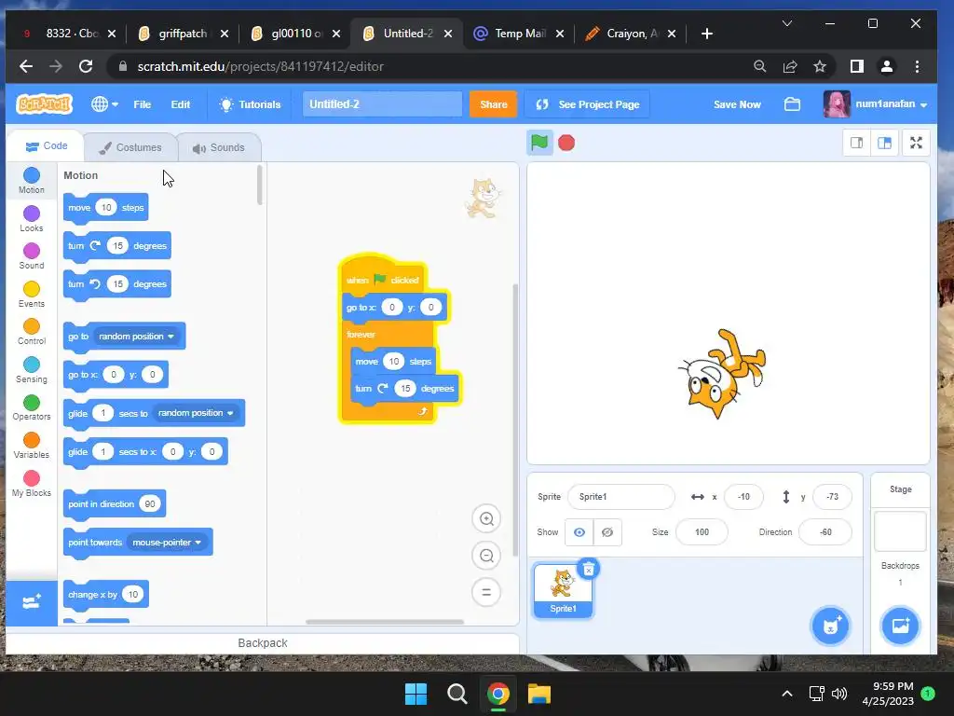Click the sprite Direction field
Image resolution: width=954 pixels, height=716 pixels.
pyautogui.click(x=825, y=532)
